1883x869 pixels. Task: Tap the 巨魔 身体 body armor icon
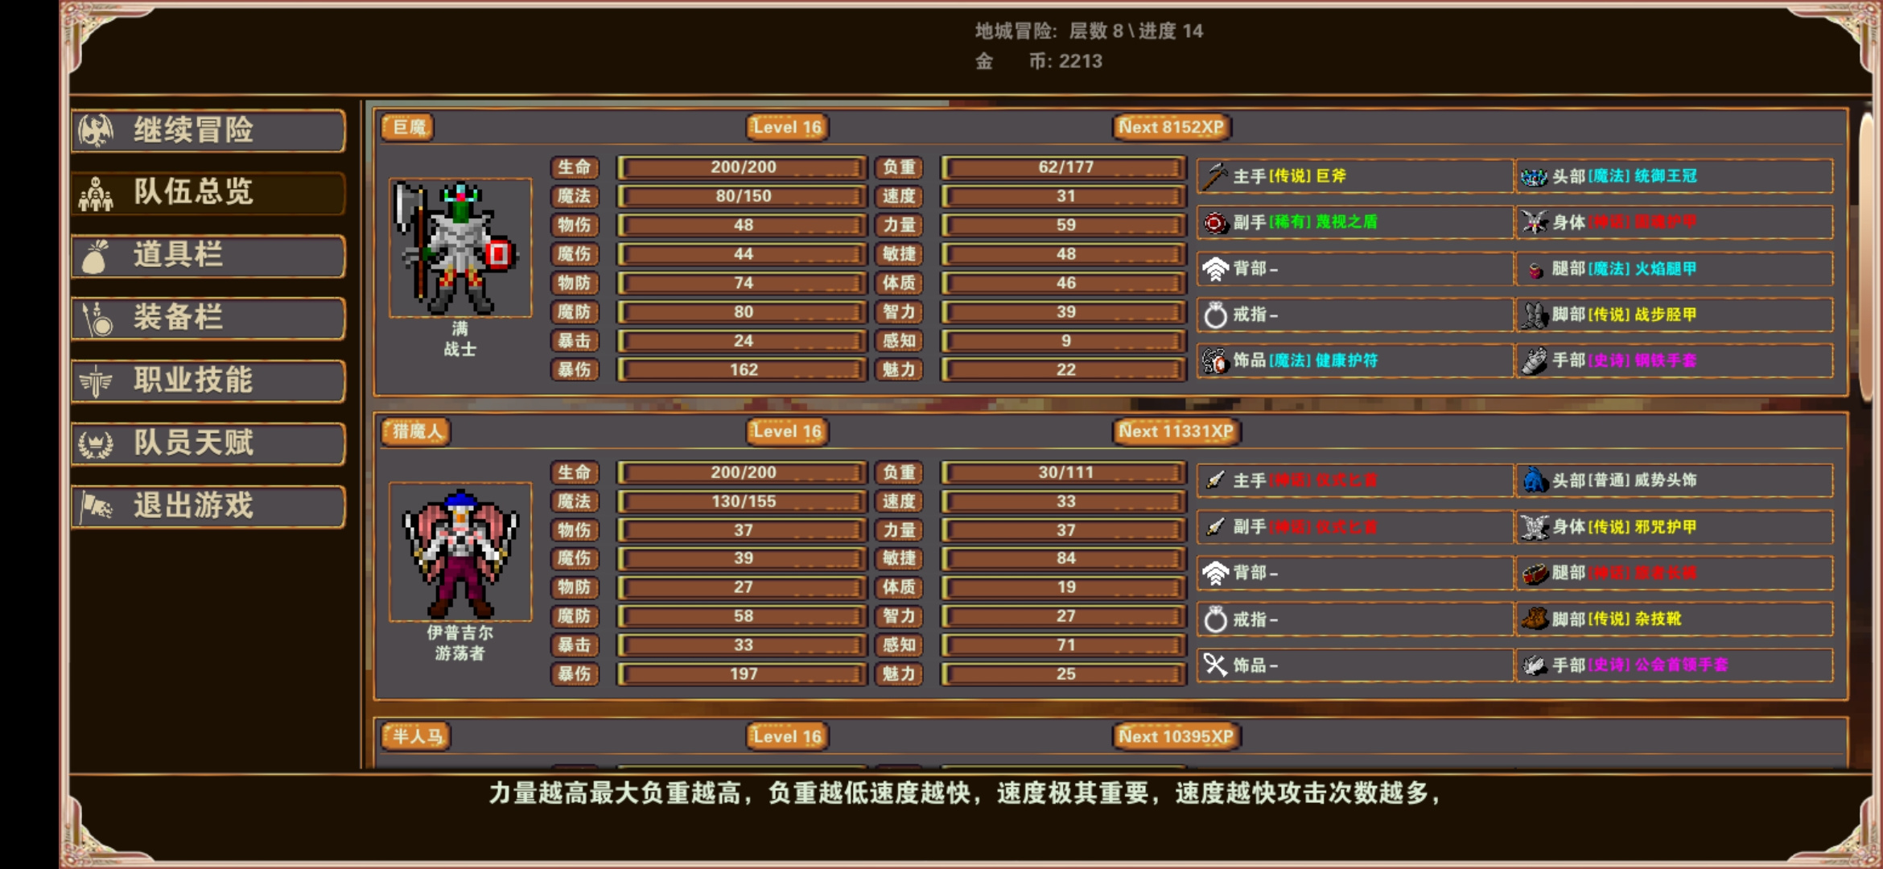[x=1534, y=223]
